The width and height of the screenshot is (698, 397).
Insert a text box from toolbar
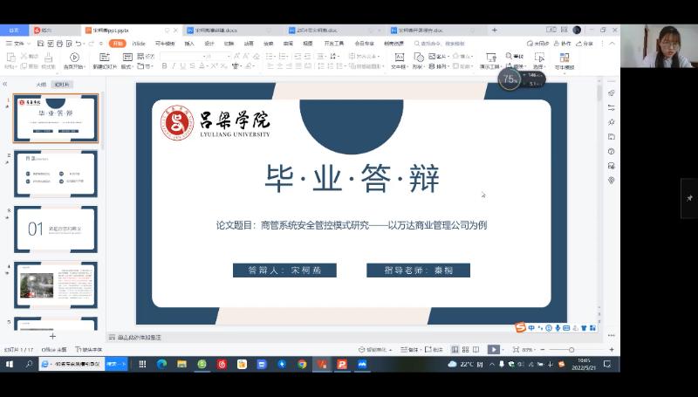[398, 60]
